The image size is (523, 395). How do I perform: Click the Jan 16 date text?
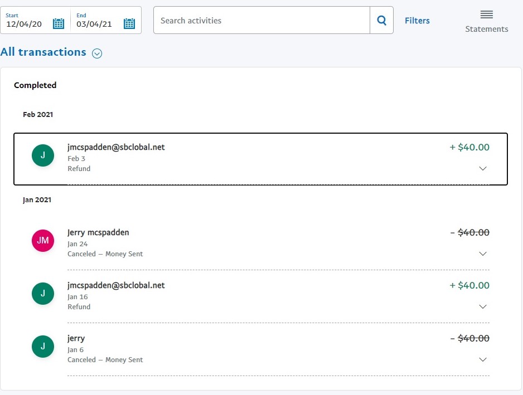[78, 296]
